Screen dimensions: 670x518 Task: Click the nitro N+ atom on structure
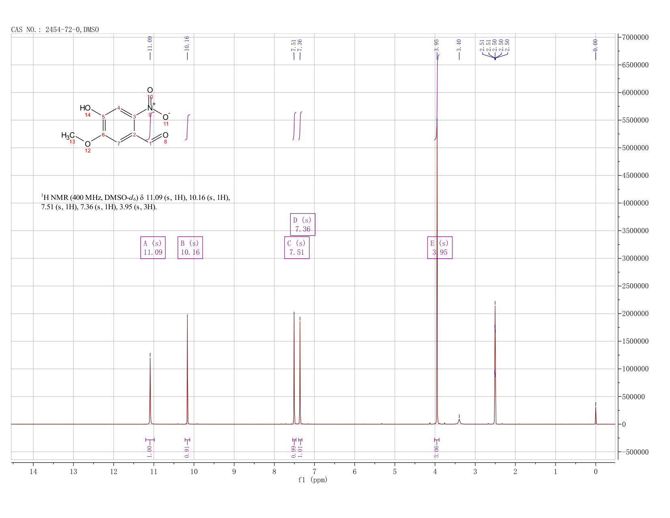pyautogui.click(x=151, y=108)
